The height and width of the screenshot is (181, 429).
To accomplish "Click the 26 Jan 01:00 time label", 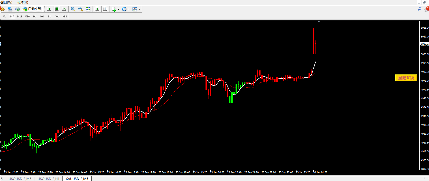I will pyautogui.click(x=320, y=172).
